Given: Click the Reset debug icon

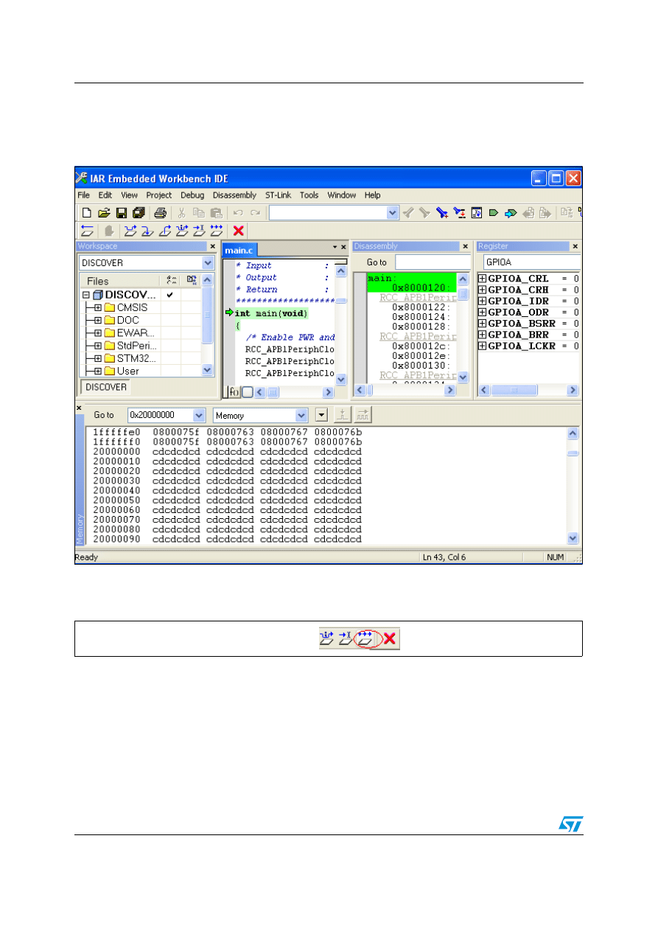Looking at the screenshot, I should pos(87,231).
